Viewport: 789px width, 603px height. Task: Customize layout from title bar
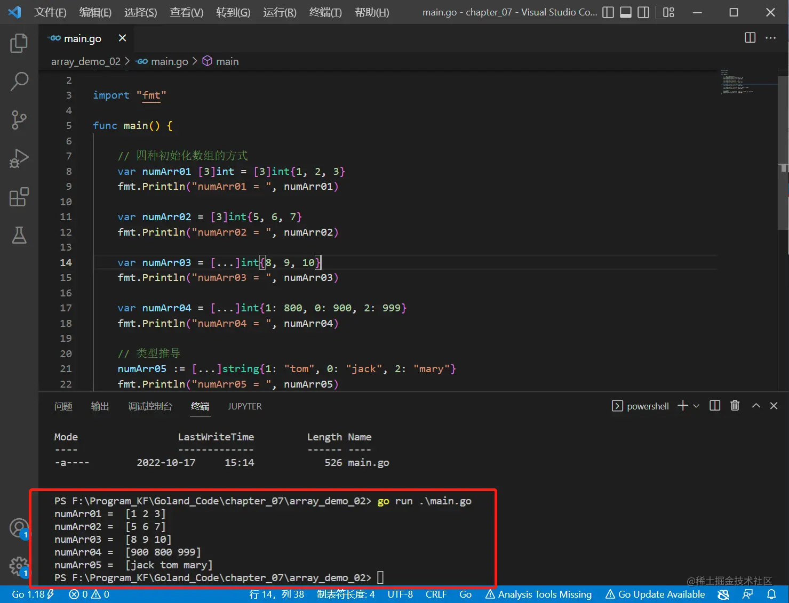[x=668, y=12]
